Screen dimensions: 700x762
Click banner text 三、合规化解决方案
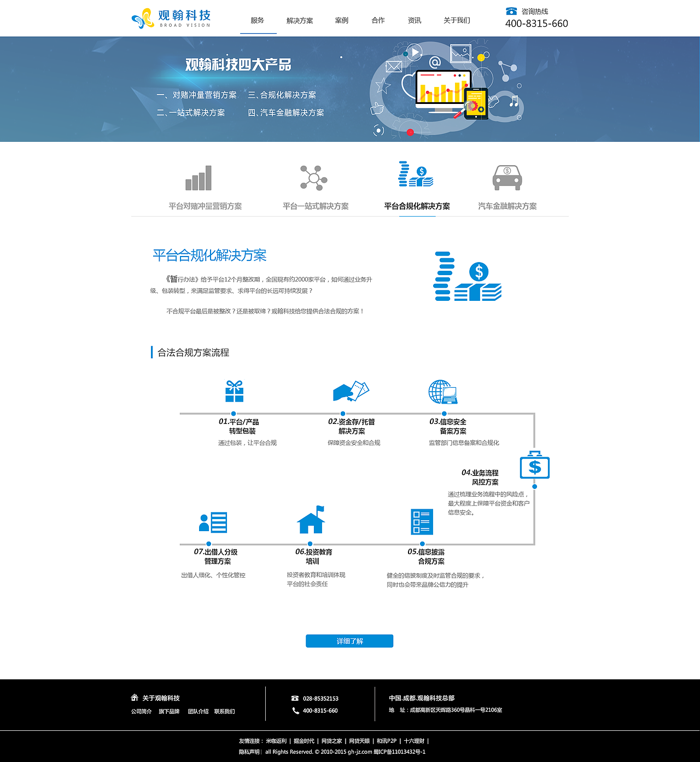(282, 95)
